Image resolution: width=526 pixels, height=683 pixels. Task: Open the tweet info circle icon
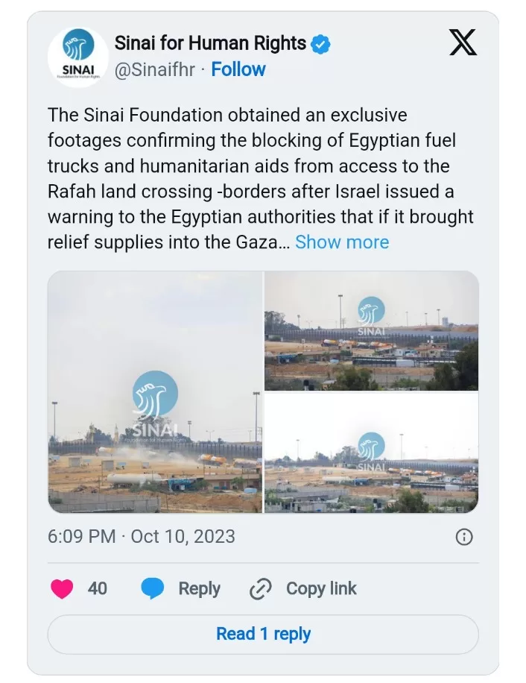coord(463,537)
